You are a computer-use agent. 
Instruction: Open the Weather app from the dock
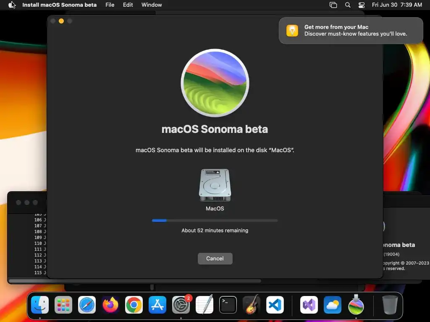coord(333,305)
